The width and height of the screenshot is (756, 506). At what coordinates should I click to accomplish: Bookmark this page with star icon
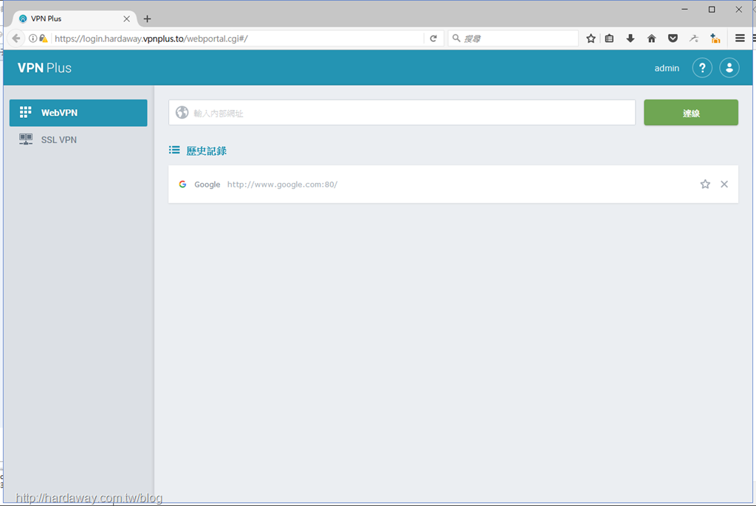591,38
